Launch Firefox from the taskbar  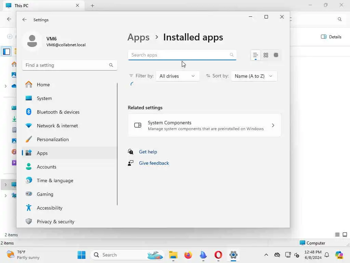tap(188, 255)
